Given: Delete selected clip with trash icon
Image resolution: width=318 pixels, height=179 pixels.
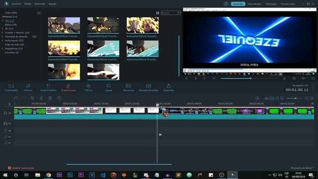Looking at the screenshot, I should click(x=50, y=98).
